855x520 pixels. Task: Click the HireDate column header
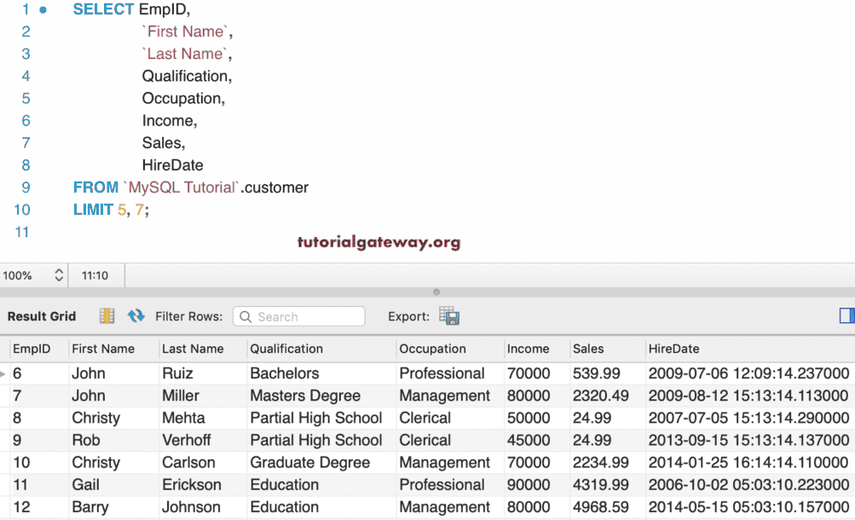point(673,349)
